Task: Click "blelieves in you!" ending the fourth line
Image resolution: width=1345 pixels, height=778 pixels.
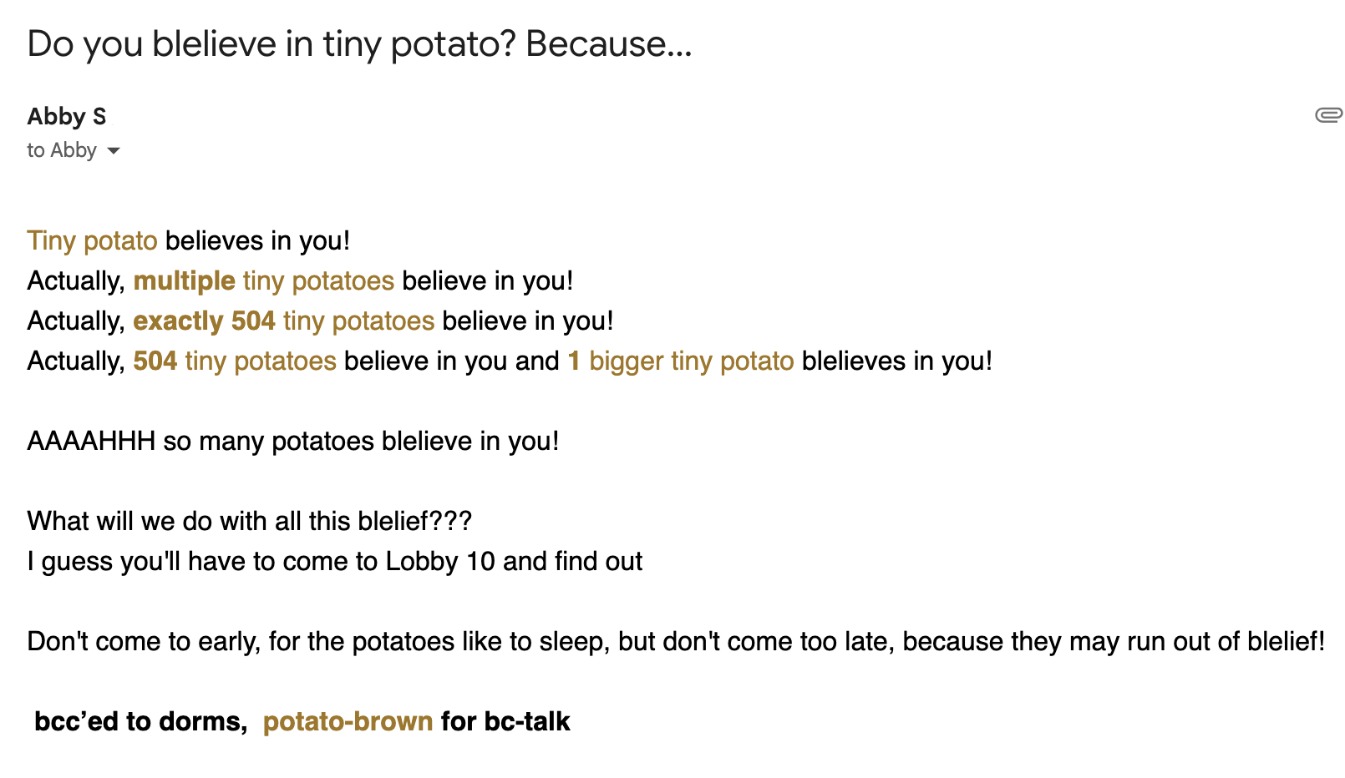Action: 897,361
